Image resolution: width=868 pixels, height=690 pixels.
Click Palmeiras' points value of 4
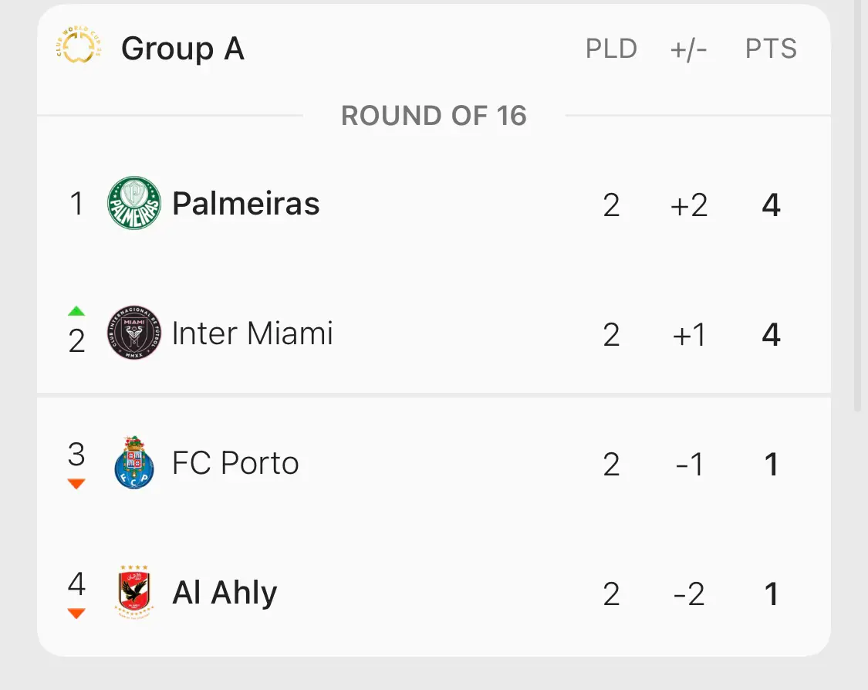point(771,205)
